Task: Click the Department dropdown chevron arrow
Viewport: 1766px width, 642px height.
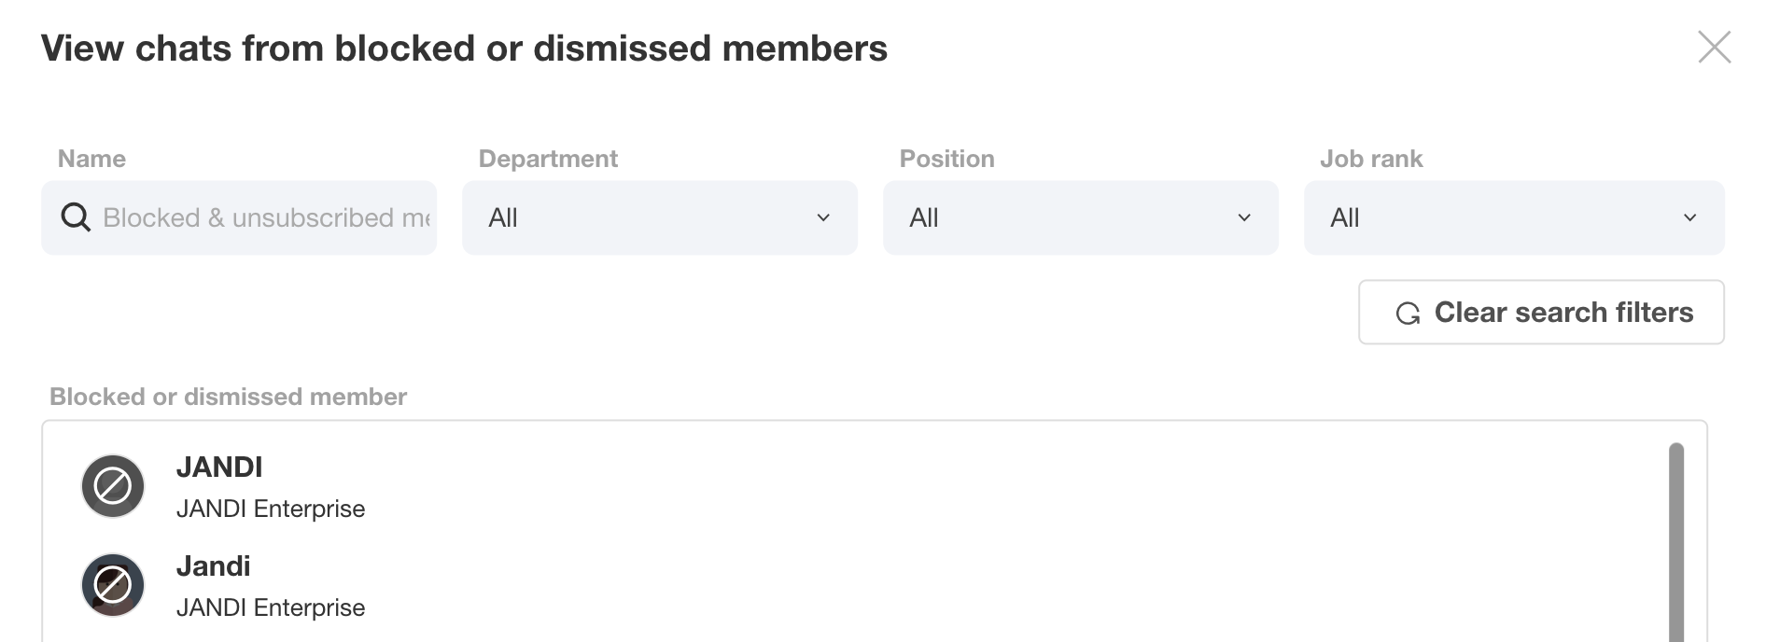Action: pyautogui.click(x=823, y=217)
